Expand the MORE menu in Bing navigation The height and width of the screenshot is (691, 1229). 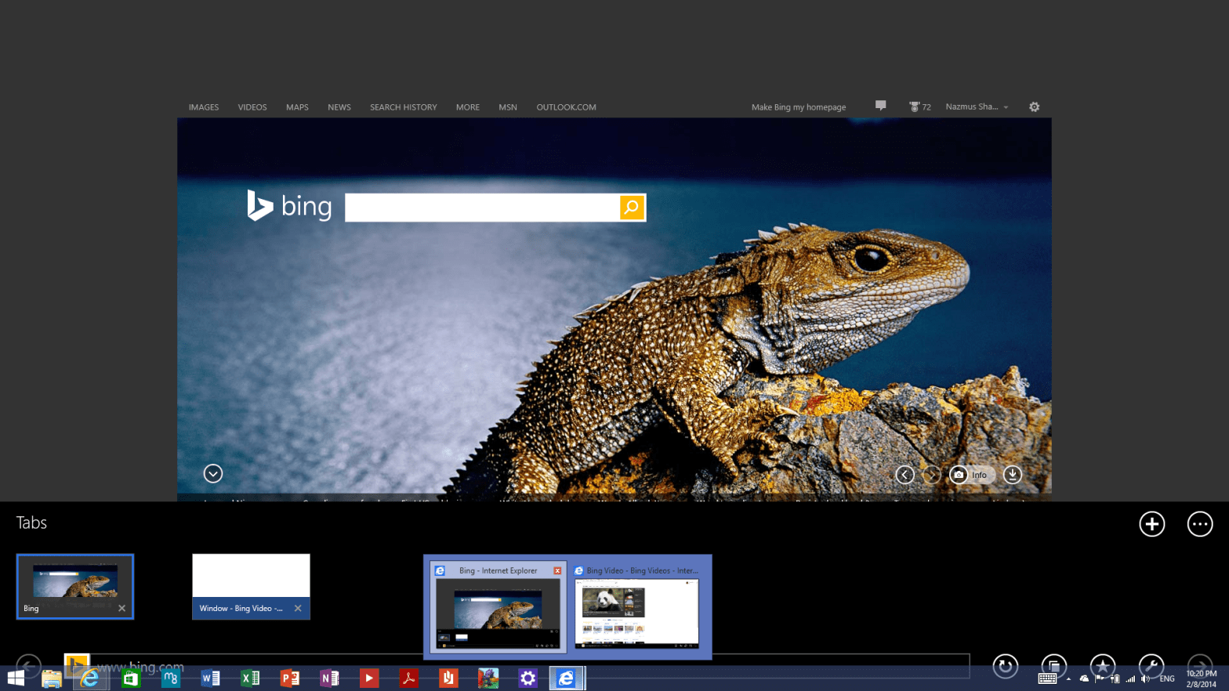pyautogui.click(x=467, y=107)
